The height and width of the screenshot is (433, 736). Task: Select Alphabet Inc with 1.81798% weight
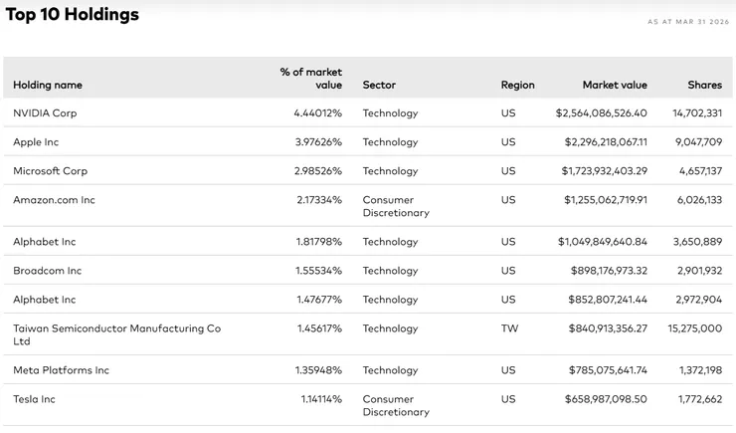(44, 242)
